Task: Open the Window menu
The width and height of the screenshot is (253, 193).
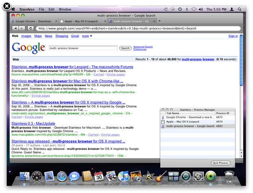Action: 65,9
